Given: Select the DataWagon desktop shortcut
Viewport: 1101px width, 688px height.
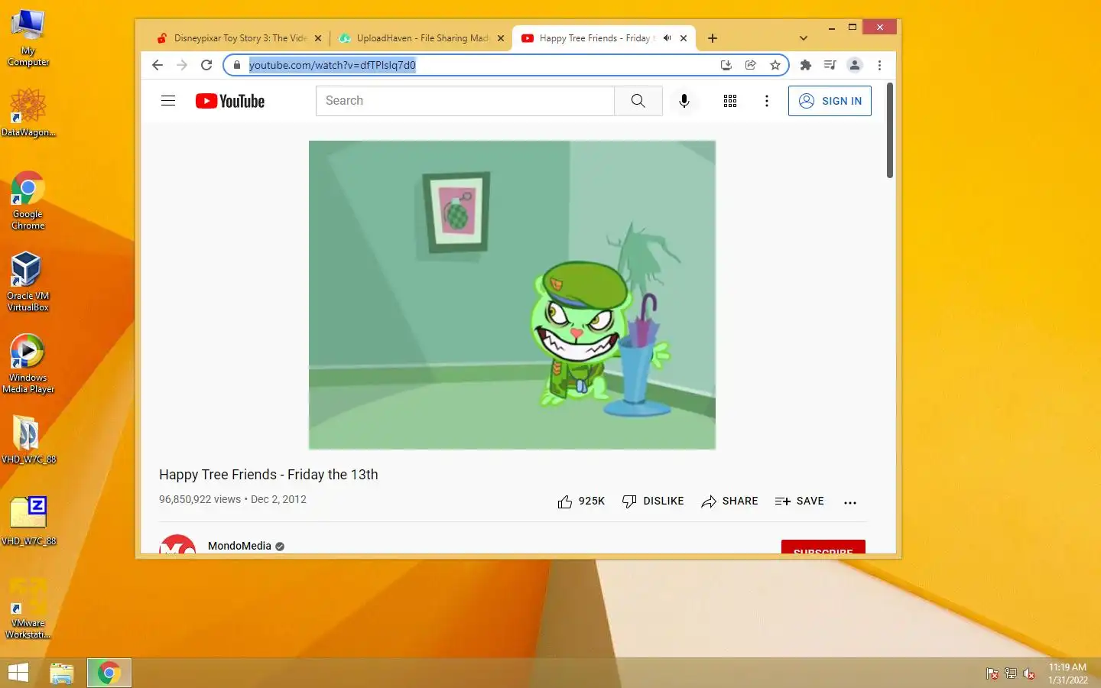Looking at the screenshot, I should click(28, 112).
